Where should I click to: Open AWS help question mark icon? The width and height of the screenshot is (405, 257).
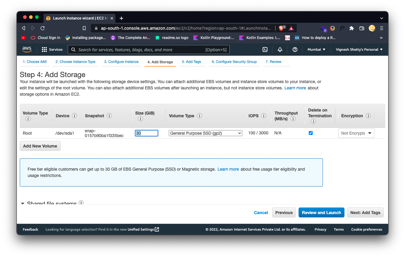(295, 49)
